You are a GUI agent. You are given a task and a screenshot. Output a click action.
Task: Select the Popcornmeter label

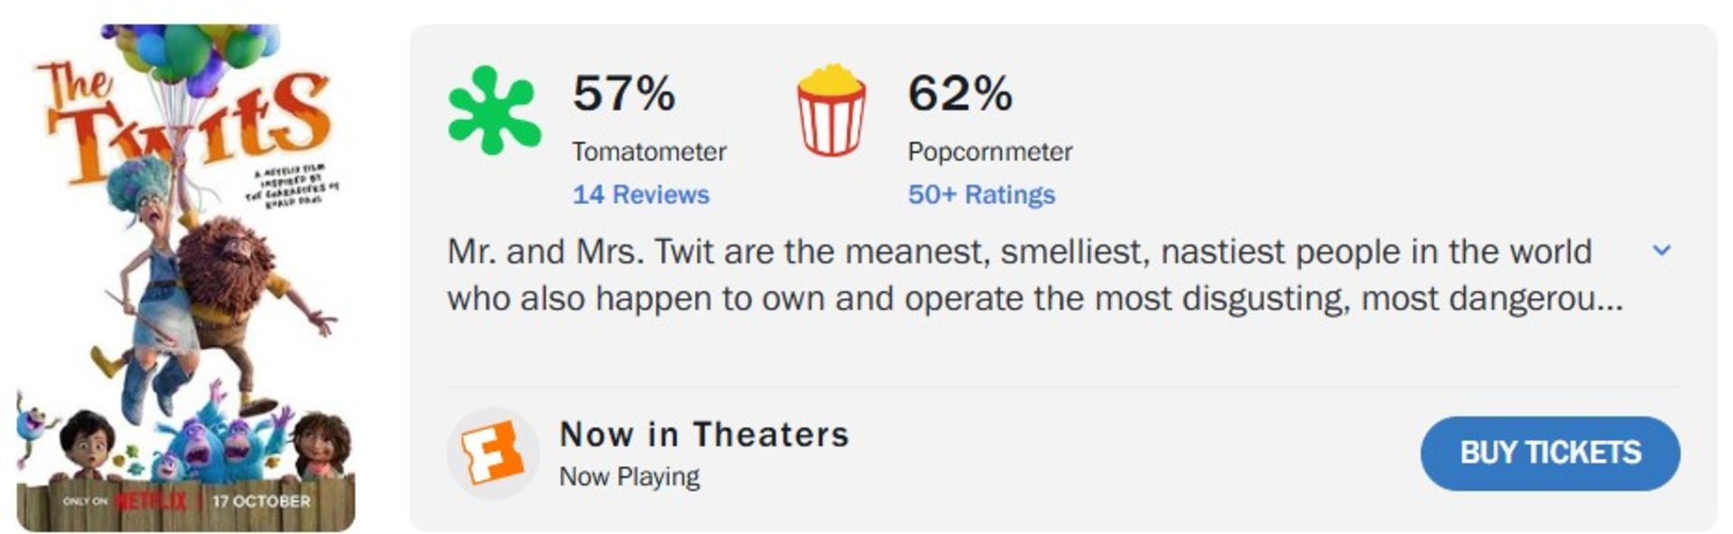[990, 152]
